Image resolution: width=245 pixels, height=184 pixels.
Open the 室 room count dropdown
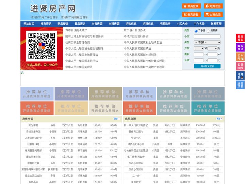(x=199, y=48)
